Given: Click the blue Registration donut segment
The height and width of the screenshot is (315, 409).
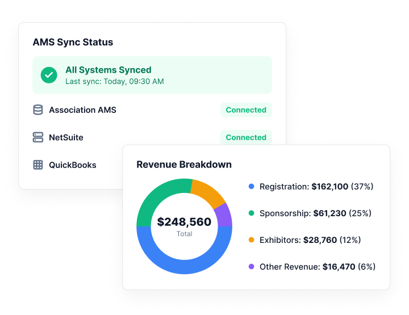Looking at the screenshot, I should [x=184, y=267].
